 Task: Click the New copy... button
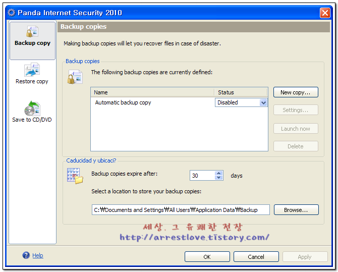coord(296,92)
